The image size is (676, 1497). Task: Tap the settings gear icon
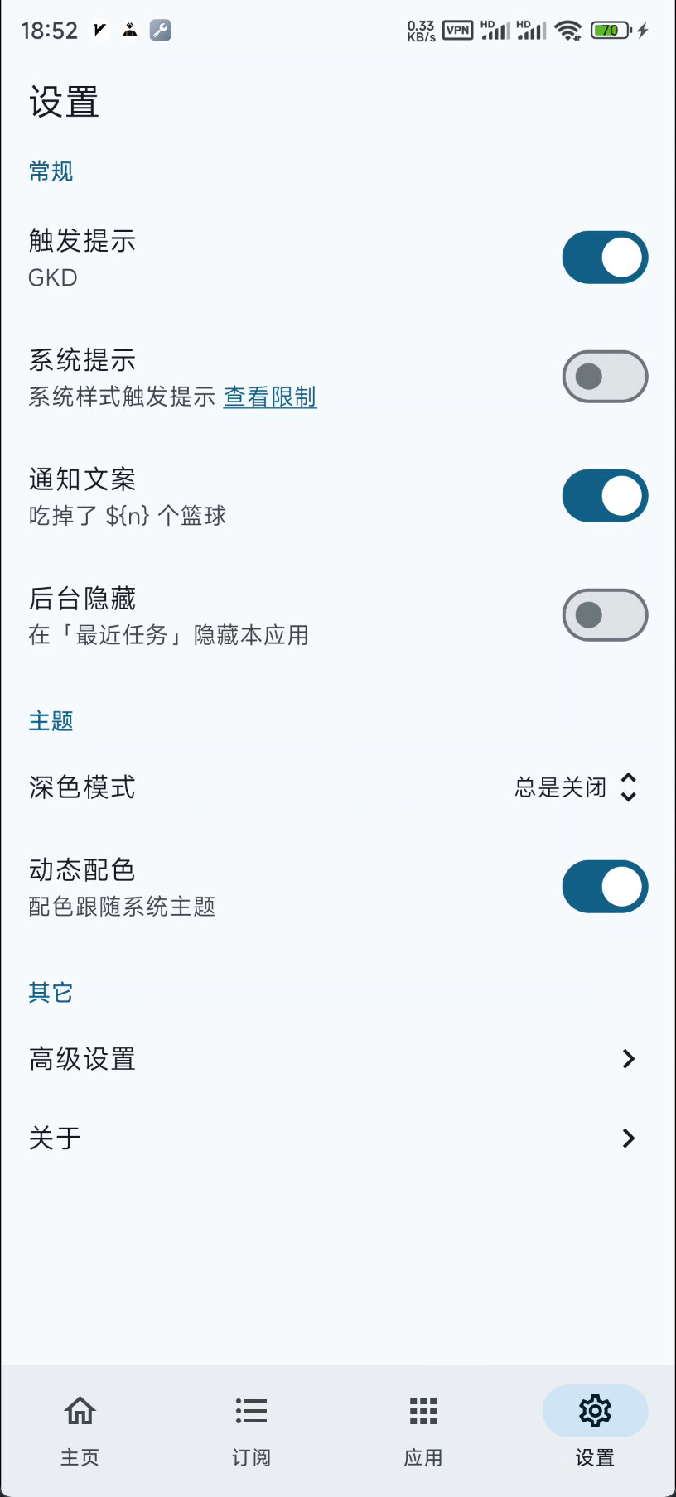(595, 1410)
